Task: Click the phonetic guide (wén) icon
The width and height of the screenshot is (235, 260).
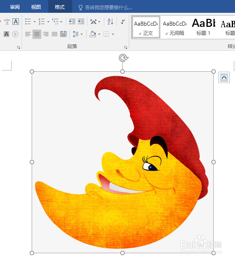Action: [7, 22]
